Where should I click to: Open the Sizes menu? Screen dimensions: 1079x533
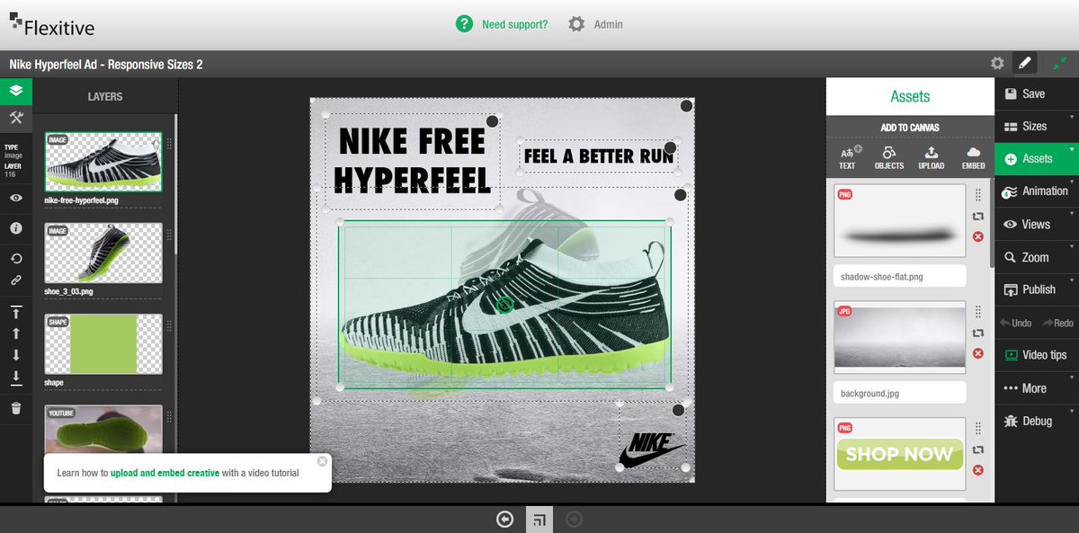[x=1036, y=126]
